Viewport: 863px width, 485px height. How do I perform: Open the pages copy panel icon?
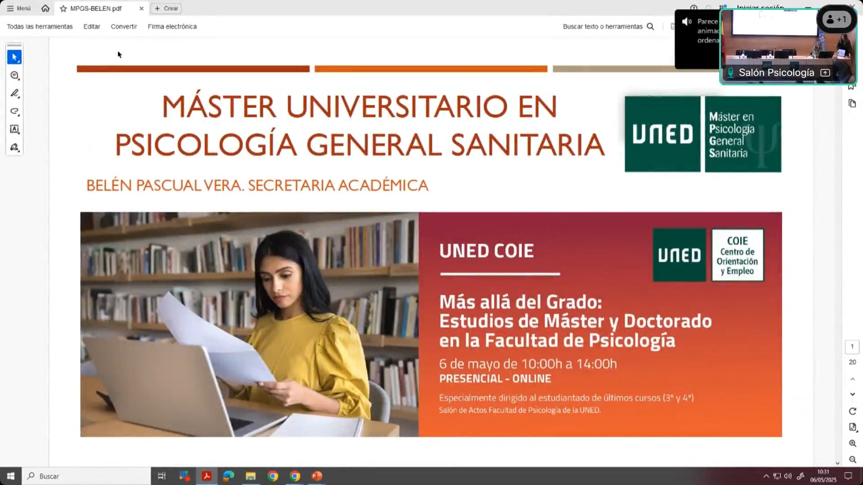(852, 104)
